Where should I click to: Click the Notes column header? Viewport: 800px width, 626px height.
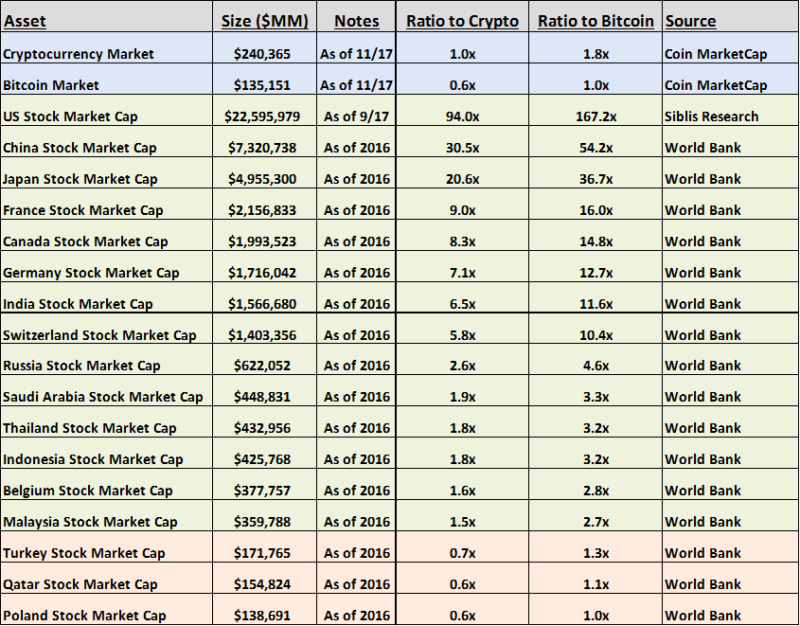tap(357, 21)
